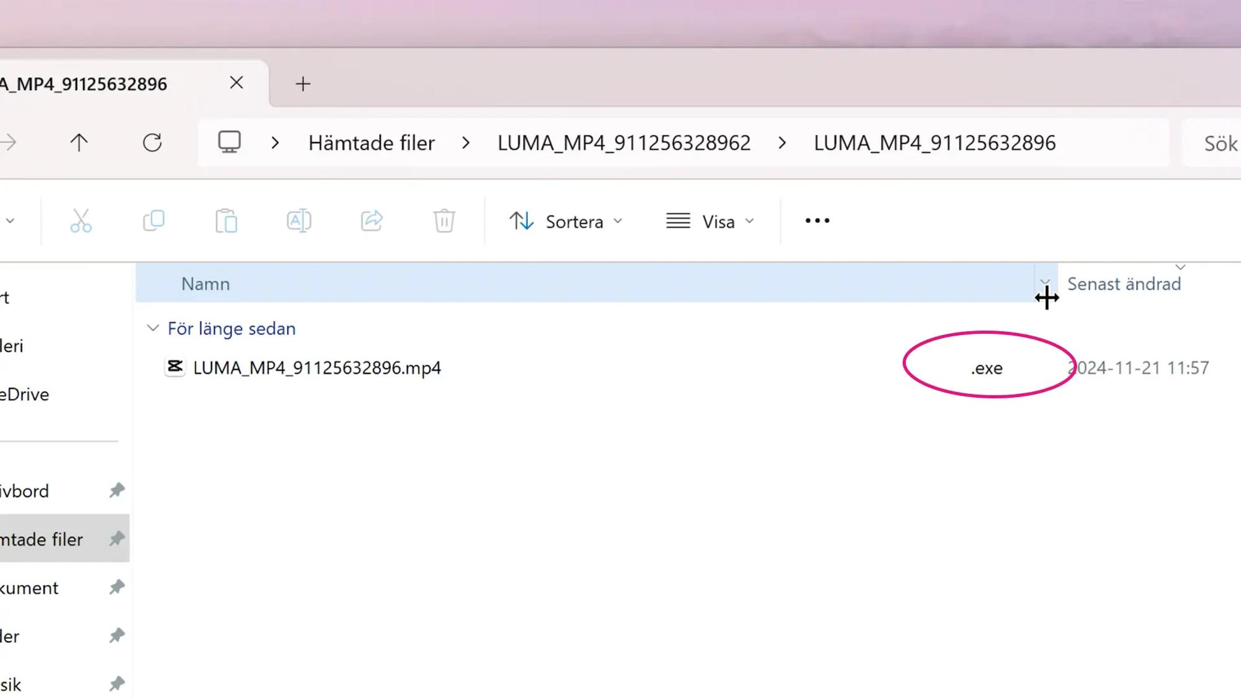This screenshot has width=1241, height=698.
Task: Click the Delete trash icon
Action: click(x=444, y=221)
